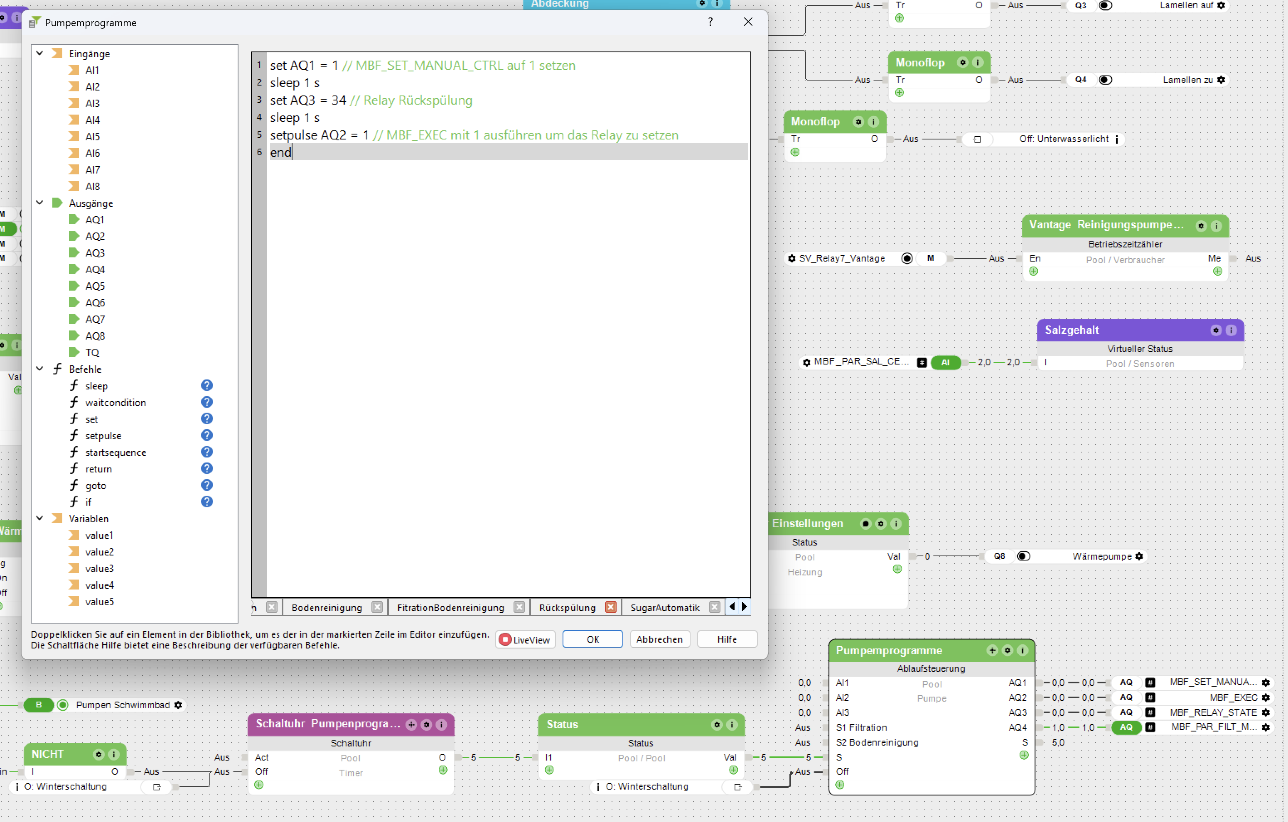This screenshot has width=1288, height=822.
Task: Click info icon on Vantage Reinigungspumpe block
Action: pos(1216,225)
